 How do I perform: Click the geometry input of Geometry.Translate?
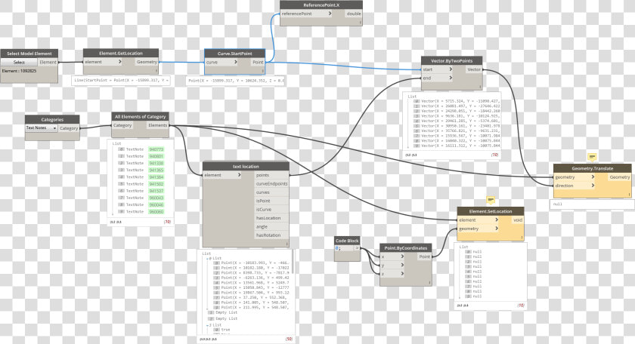(x=575, y=177)
